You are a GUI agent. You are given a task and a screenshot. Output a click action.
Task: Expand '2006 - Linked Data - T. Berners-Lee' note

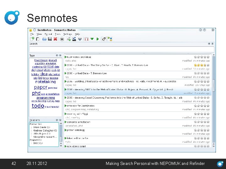point(66,73)
